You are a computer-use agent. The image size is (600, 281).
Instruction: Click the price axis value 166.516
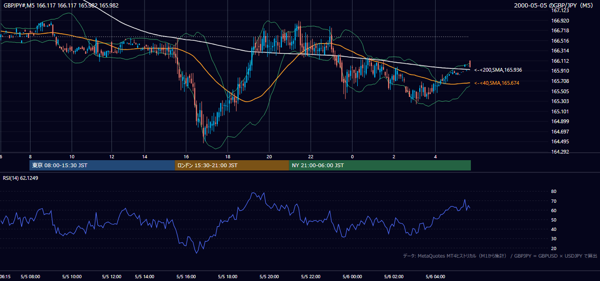pos(560,41)
